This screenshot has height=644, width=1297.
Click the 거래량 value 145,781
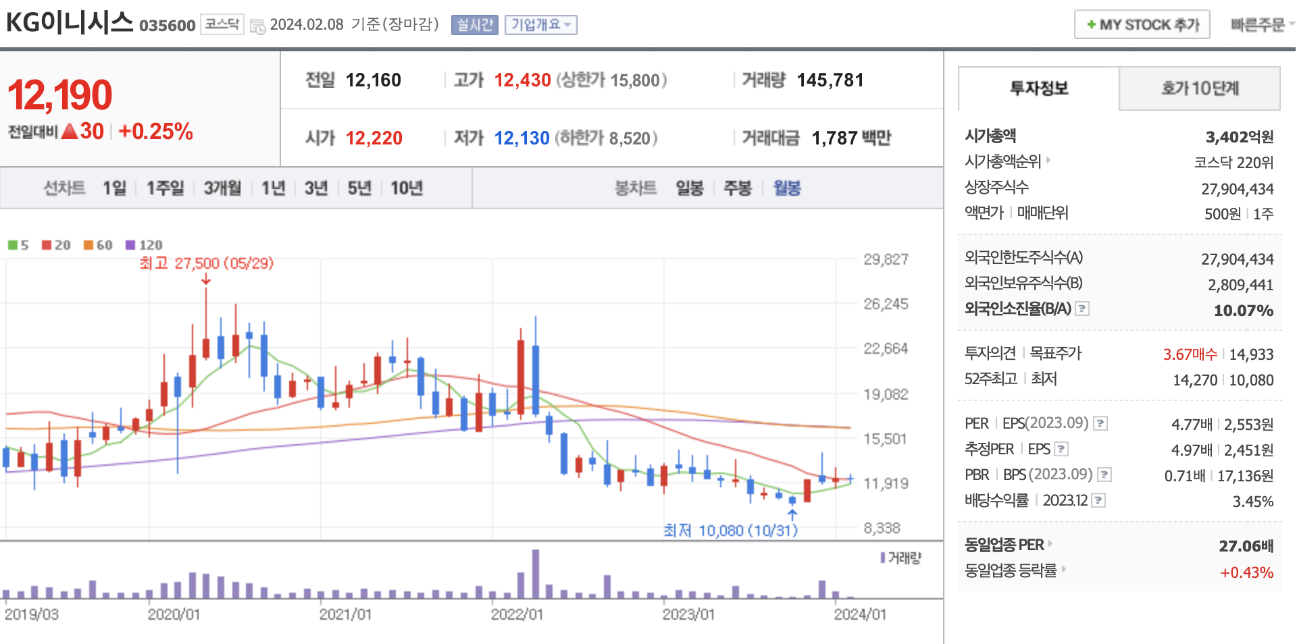tap(830, 80)
